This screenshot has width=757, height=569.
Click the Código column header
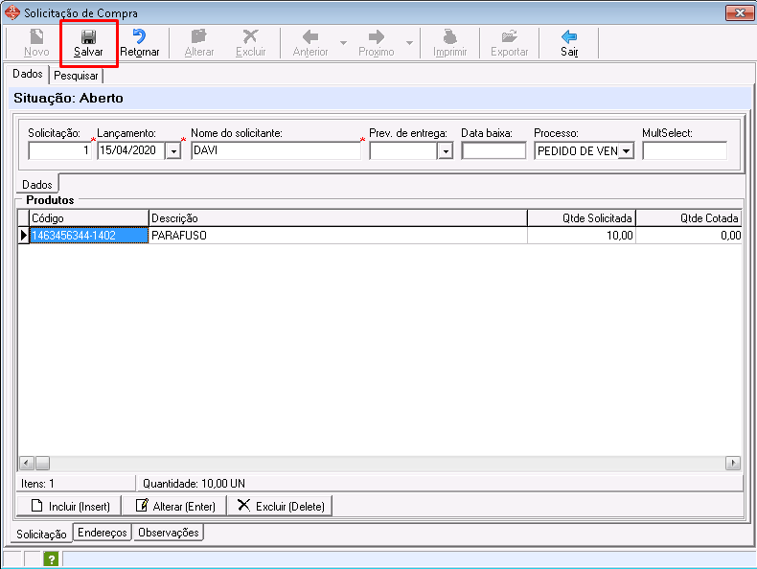[89, 218]
